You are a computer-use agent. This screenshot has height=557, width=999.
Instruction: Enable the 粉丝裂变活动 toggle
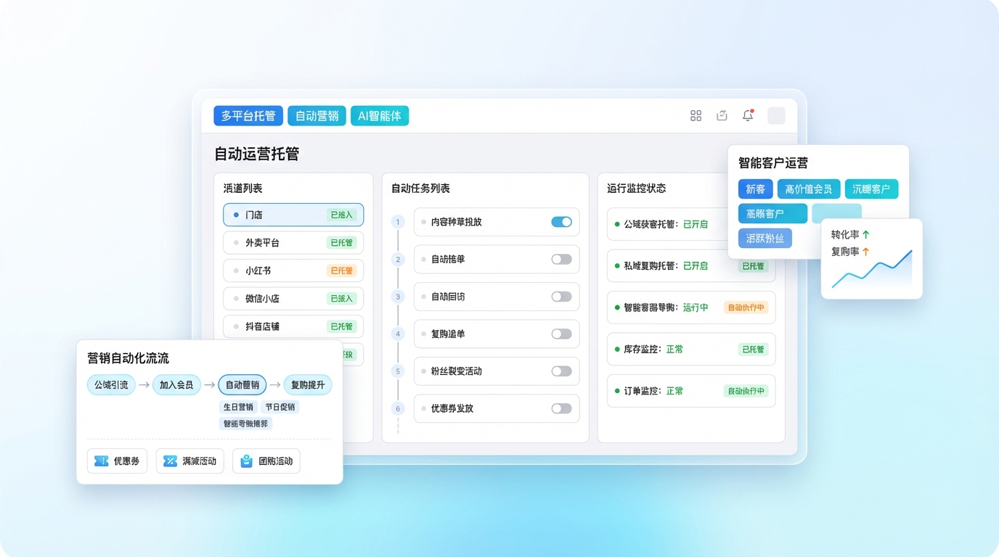tap(561, 371)
